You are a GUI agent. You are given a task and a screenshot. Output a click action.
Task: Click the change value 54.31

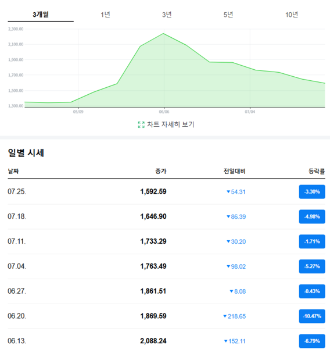click(x=238, y=192)
